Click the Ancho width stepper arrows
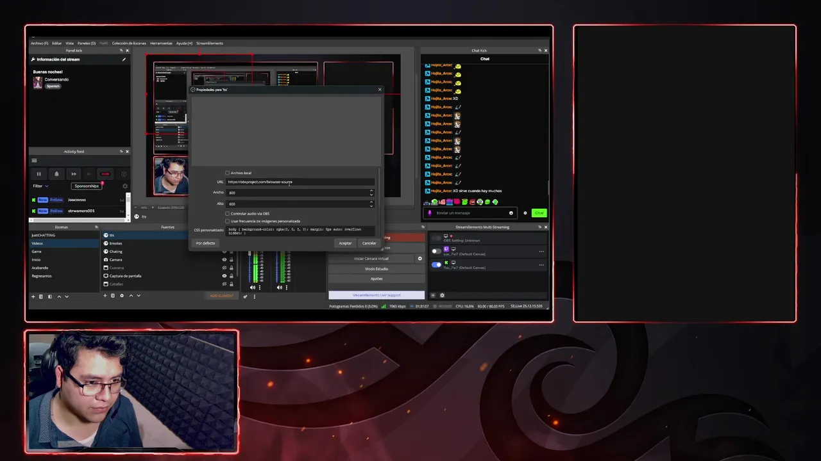Viewport: 821px width, 461px height. pyautogui.click(x=371, y=192)
